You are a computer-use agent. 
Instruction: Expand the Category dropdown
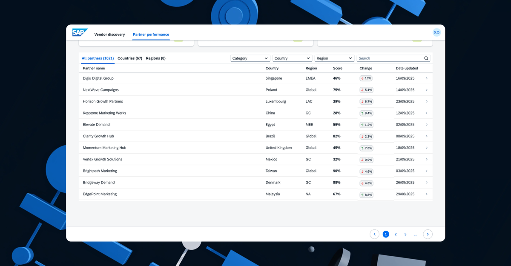250,58
